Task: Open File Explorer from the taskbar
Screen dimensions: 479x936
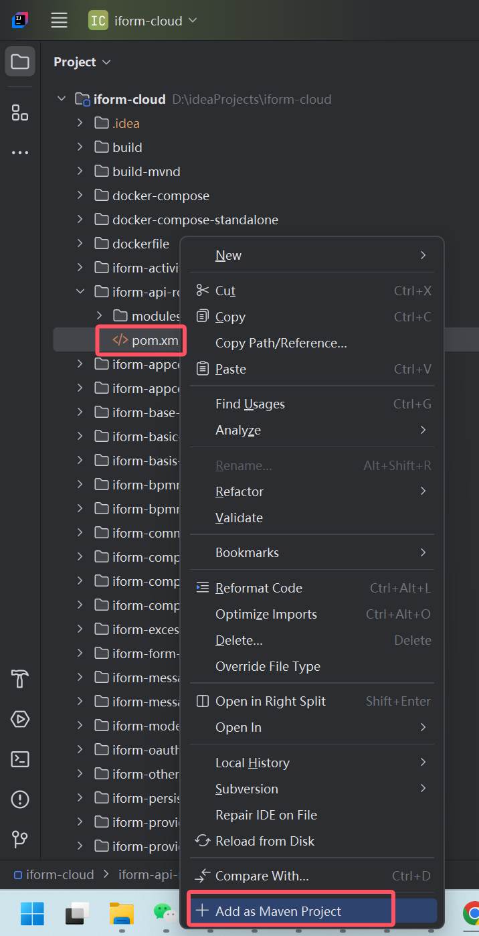Action: click(x=122, y=913)
